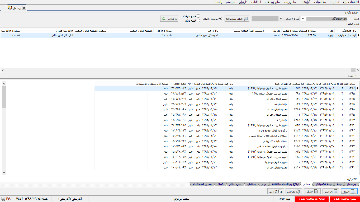Select the decree row برقراری فوق العاده ویژه
The image size is (360, 202).
[225, 130]
